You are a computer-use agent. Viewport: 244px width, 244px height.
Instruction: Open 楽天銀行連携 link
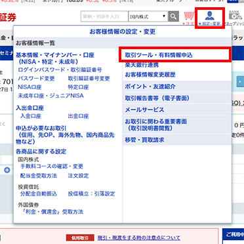(x=142, y=65)
